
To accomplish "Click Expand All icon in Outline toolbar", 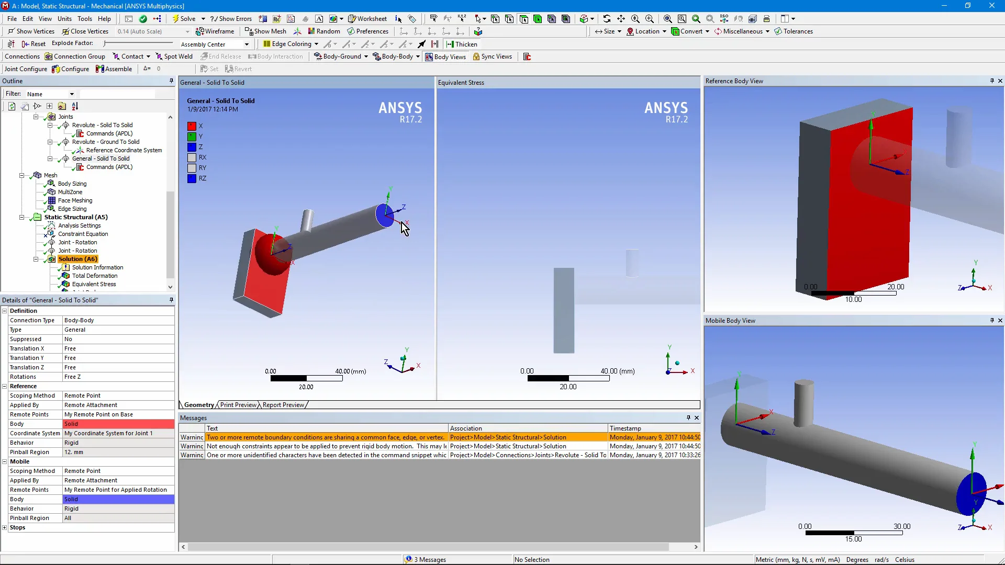I will (x=50, y=106).
